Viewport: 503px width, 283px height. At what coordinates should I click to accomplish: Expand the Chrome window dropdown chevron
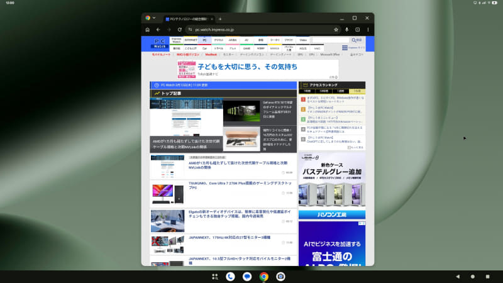coord(154,18)
